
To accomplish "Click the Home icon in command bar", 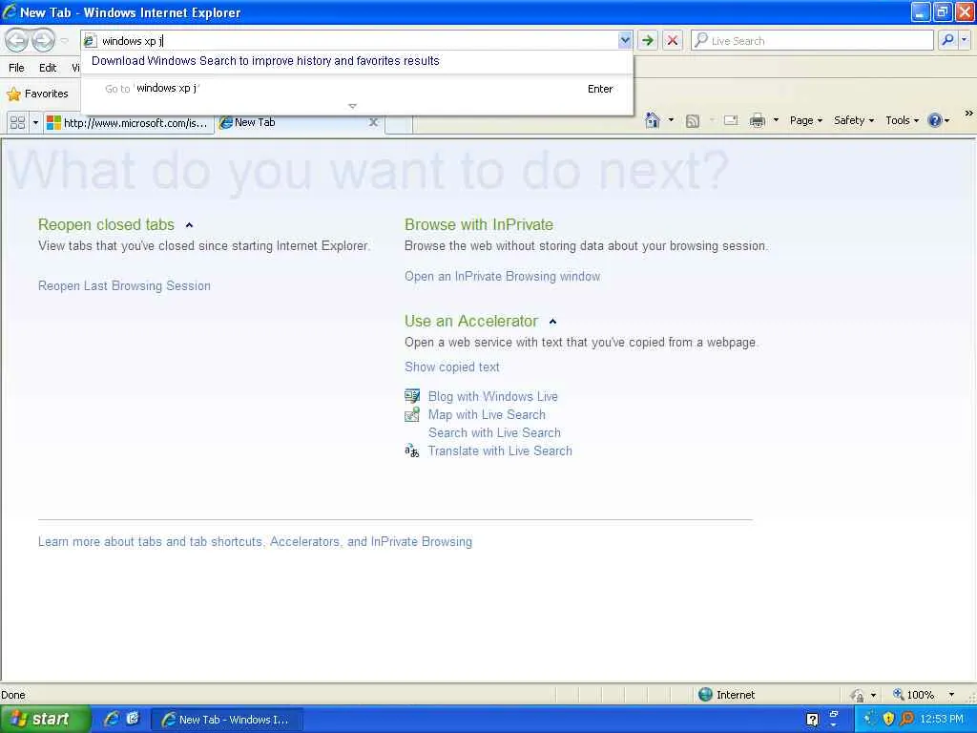I will click(652, 119).
